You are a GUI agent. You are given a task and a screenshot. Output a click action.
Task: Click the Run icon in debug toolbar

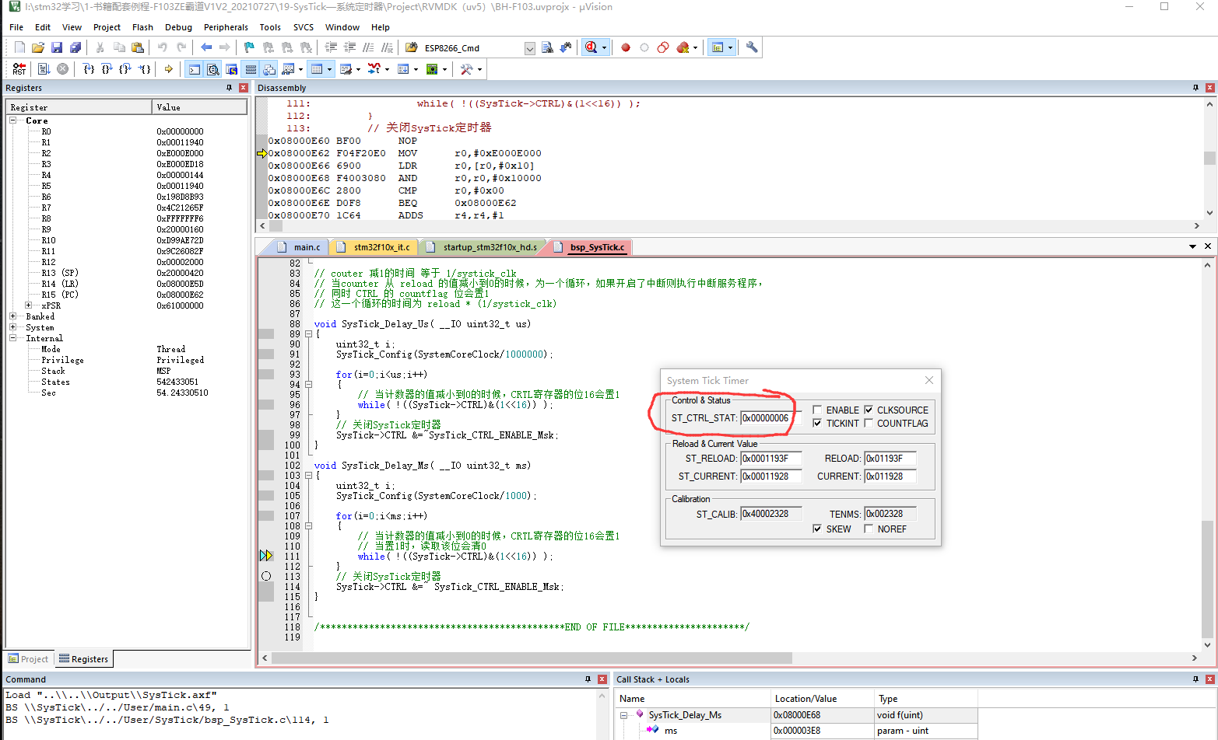(44, 69)
